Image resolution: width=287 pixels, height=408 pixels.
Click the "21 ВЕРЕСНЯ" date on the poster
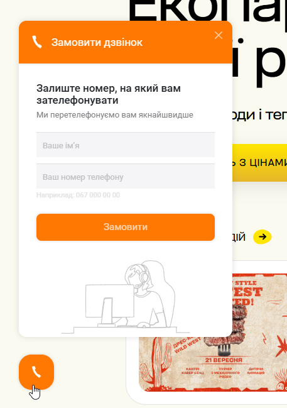tap(224, 360)
